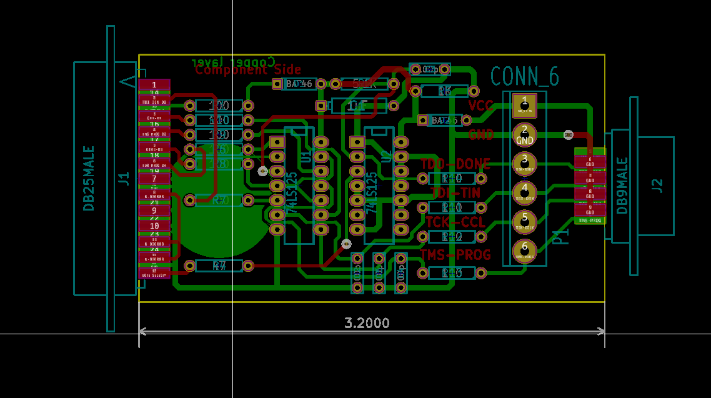This screenshot has width=711, height=398.
Task: Select the square pin 1 pad of U2
Action: pyautogui.click(x=357, y=142)
